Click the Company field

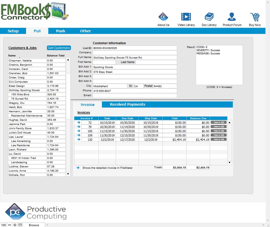[135, 53]
